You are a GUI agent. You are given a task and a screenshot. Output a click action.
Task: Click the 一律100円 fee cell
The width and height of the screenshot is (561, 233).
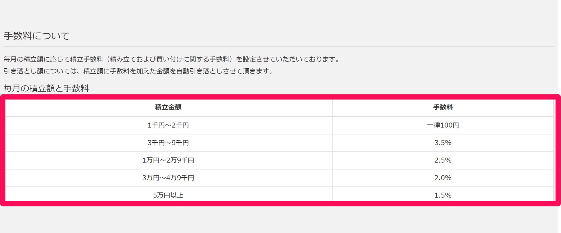443,125
